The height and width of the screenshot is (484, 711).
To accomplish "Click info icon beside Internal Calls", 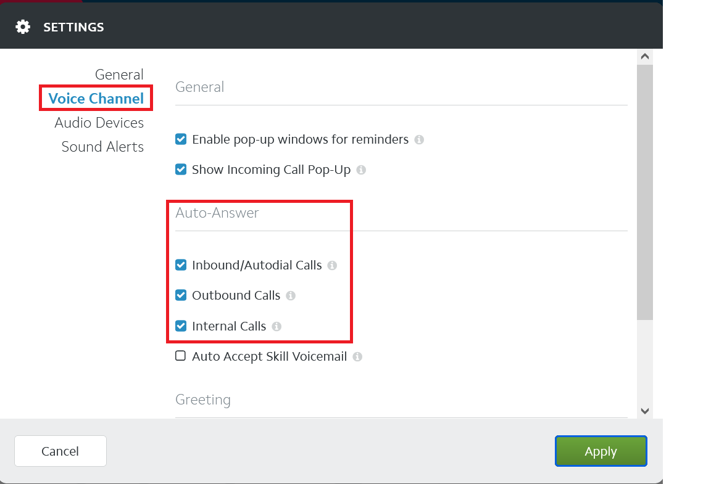I will pyautogui.click(x=276, y=327).
